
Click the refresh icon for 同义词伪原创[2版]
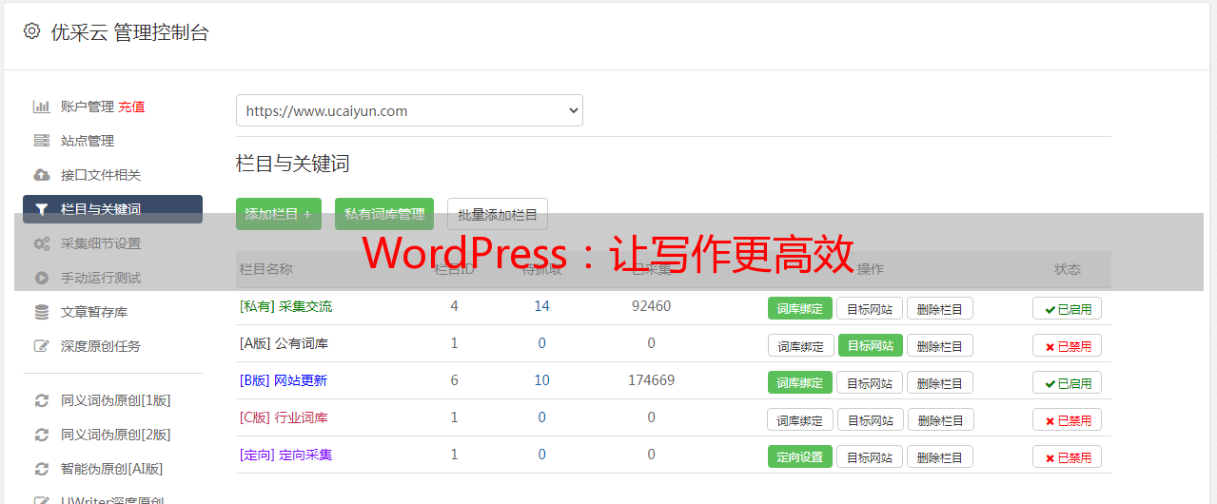pyautogui.click(x=41, y=435)
